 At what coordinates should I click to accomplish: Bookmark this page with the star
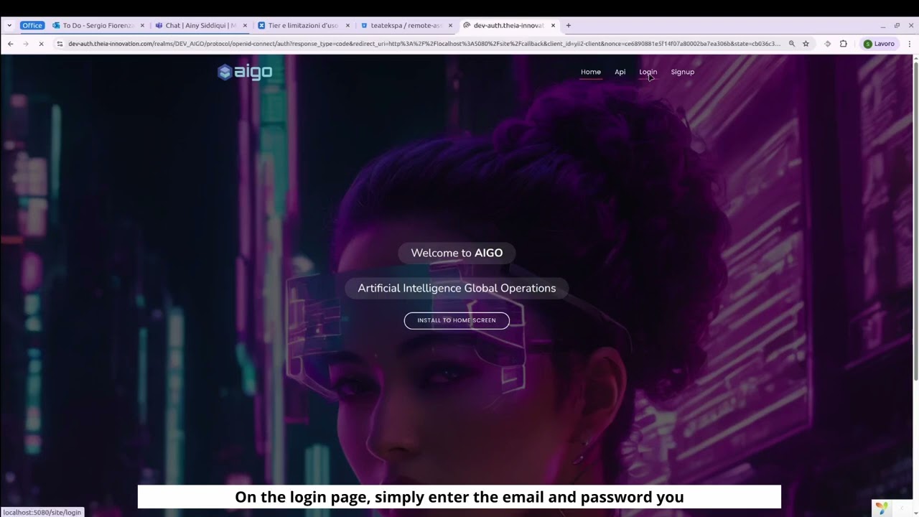806,44
